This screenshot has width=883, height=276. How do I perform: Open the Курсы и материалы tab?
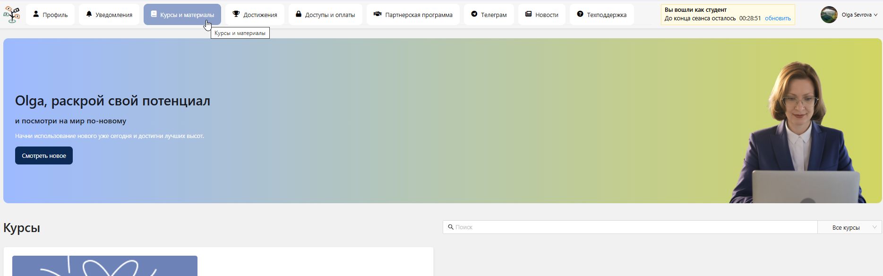coord(182,15)
